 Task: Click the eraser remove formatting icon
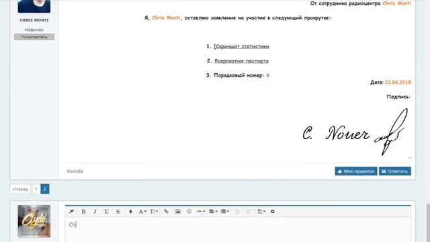pyautogui.click(x=72, y=211)
